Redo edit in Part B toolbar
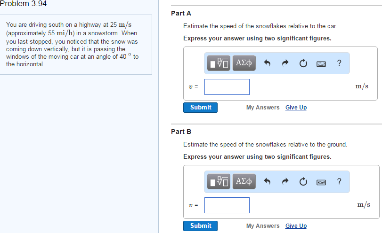Image resolution: width=382 pixels, height=233 pixels. click(x=285, y=181)
